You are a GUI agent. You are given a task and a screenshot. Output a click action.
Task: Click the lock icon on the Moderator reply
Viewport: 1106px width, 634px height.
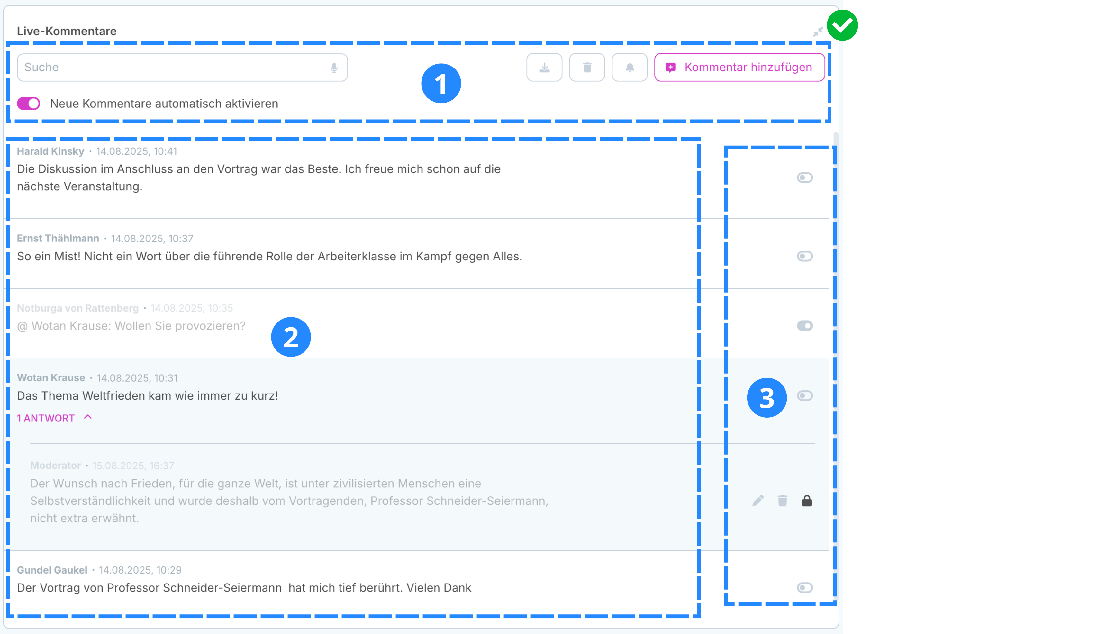pos(806,501)
